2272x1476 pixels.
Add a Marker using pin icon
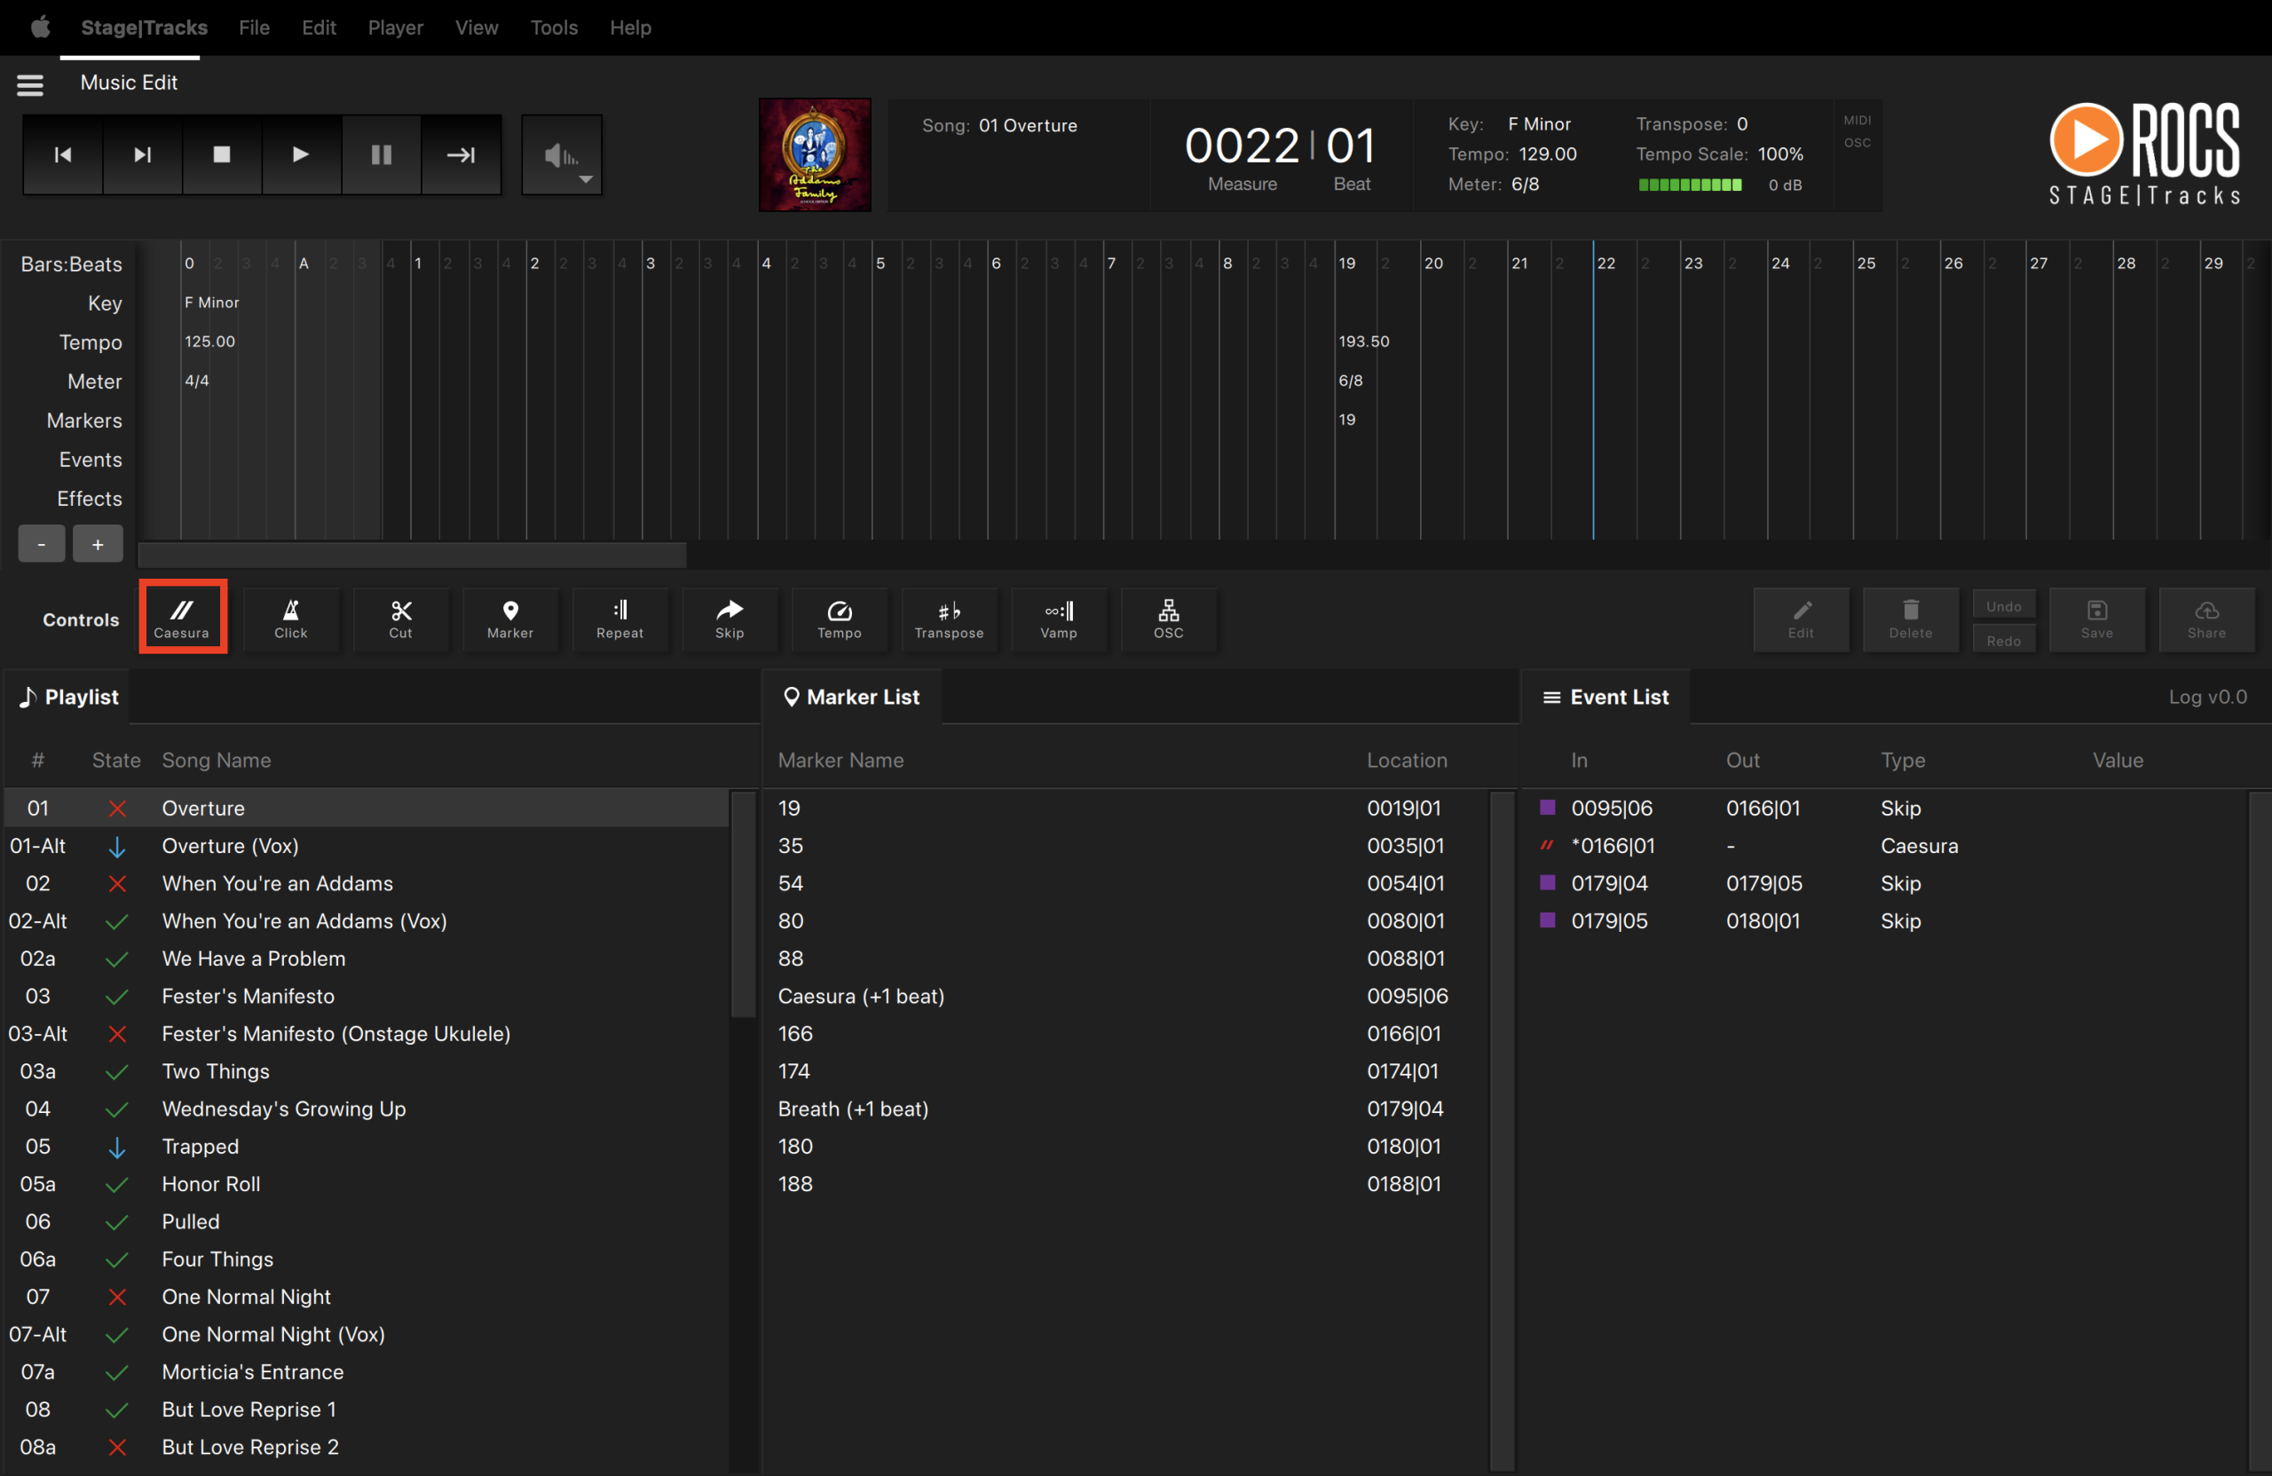509,618
